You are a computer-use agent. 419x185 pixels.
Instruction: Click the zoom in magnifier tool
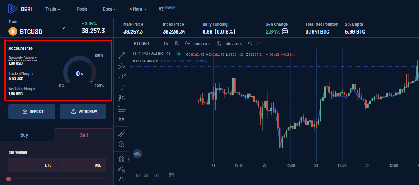[x=122, y=144]
